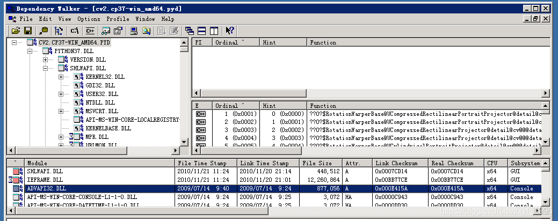Click the Tile Vertically toolbar icon
This screenshot has width=558, height=221.
click(214, 31)
